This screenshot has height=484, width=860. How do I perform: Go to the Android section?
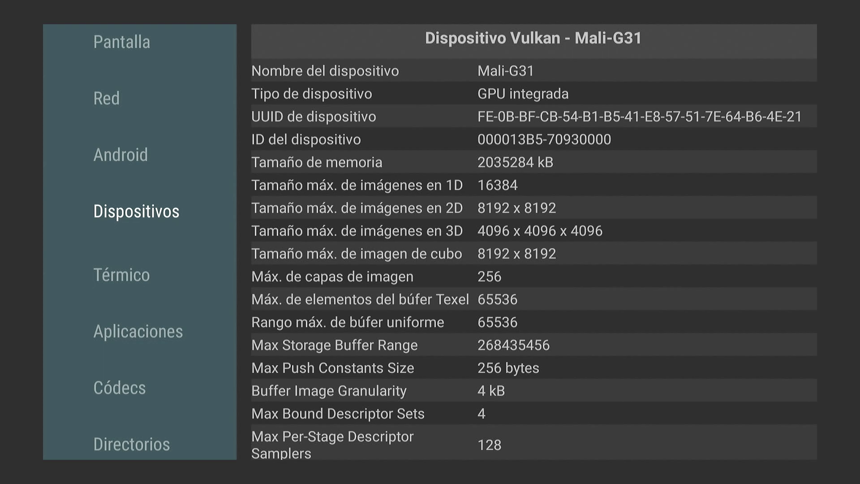click(x=120, y=155)
